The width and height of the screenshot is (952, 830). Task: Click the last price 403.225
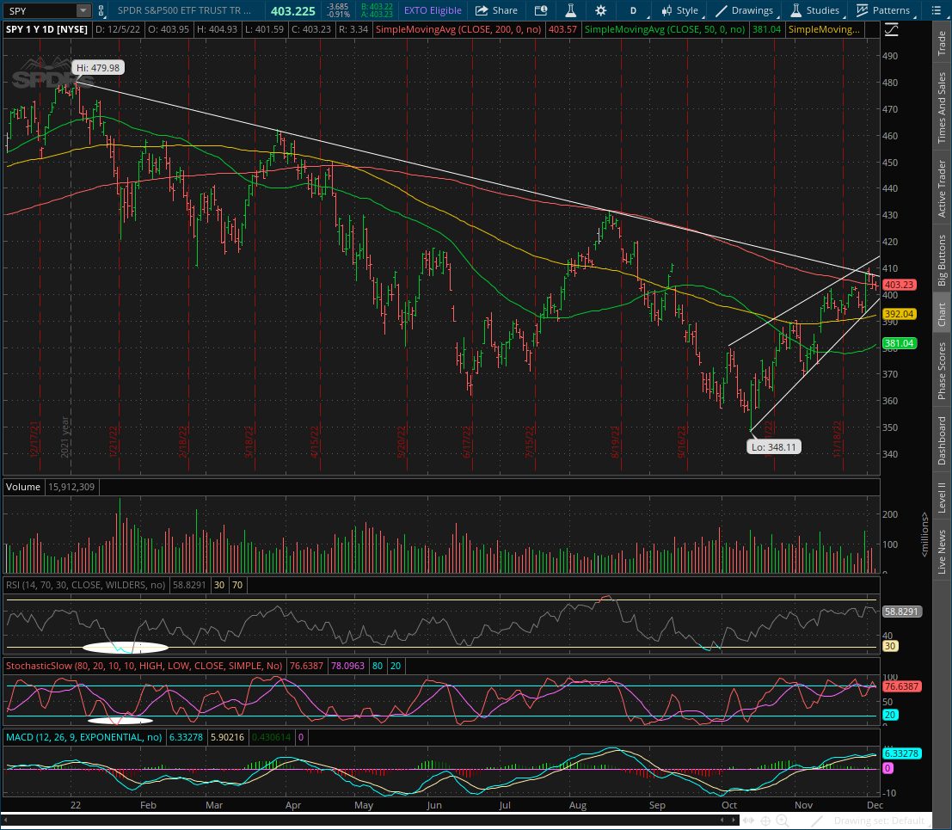point(293,11)
